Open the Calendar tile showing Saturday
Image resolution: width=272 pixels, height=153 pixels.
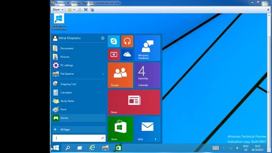[147, 75]
